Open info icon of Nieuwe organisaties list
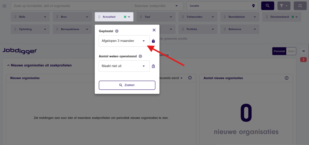 pyautogui.click(x=190, y=78)
